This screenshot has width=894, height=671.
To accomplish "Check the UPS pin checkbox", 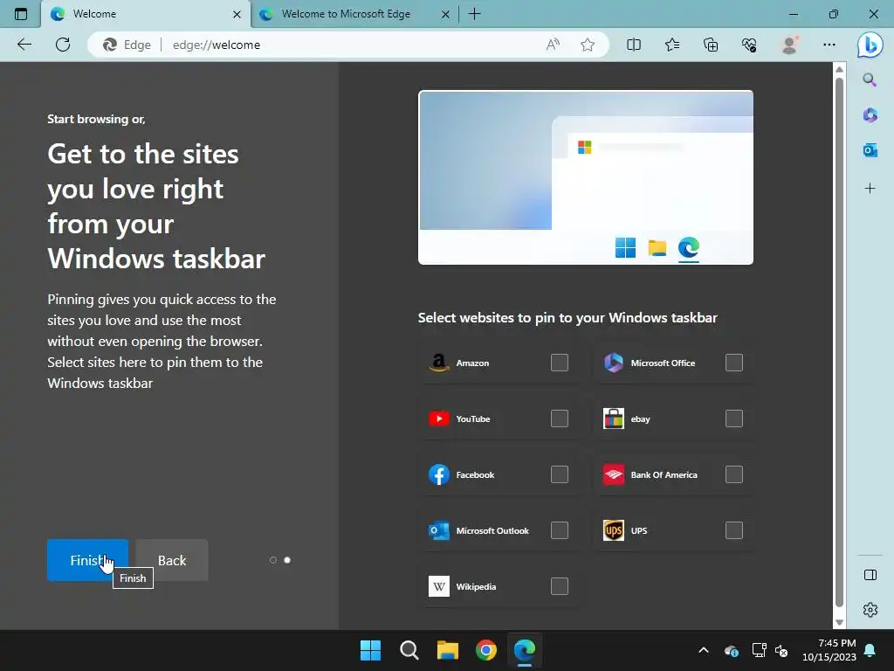I will coord(733,530).
